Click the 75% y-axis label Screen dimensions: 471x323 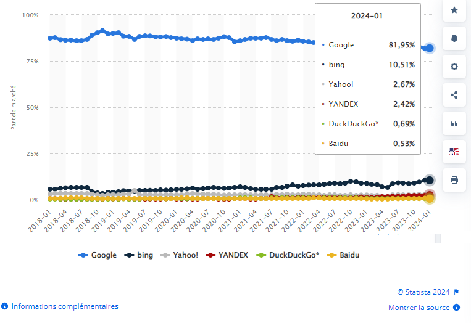pos(33,62)
